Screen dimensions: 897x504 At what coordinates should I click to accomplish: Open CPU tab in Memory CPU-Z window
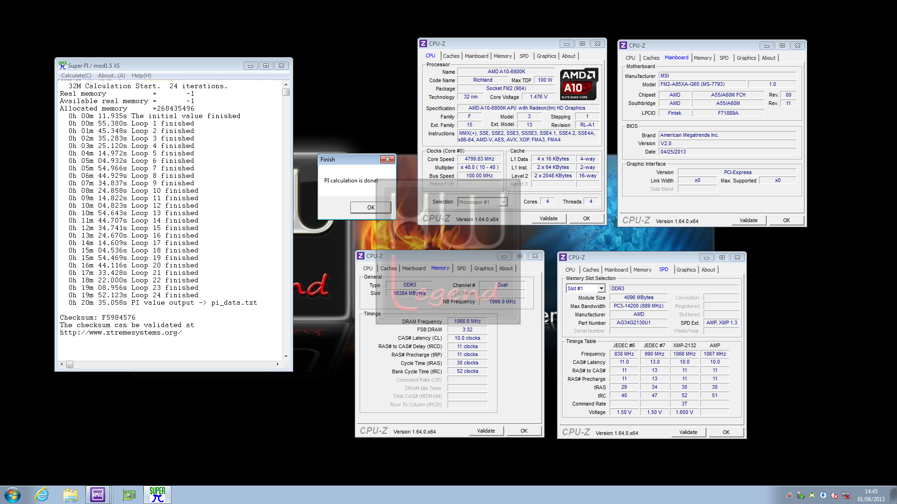coord(368,268)
